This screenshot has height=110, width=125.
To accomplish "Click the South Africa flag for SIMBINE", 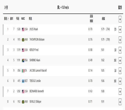I will pos(23,60).
